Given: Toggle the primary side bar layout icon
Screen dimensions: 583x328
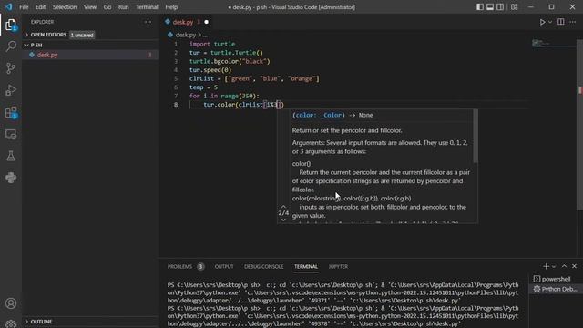Looking at the screenshot, I should pyautogui.click(x=480, y=6).
